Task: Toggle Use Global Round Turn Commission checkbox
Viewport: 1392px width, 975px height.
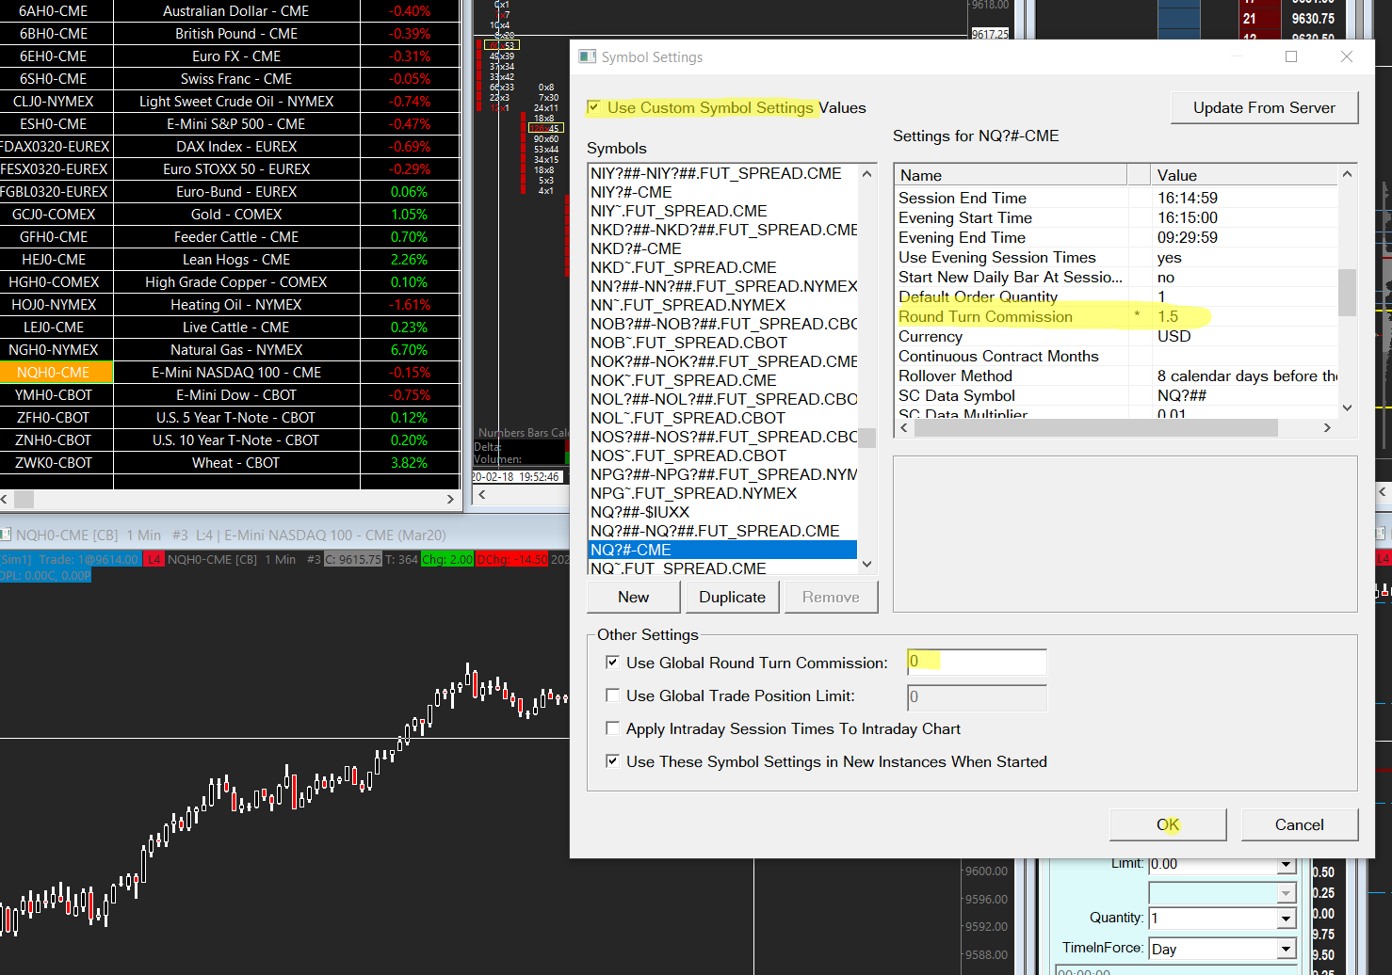Action: tap(612, 663)
